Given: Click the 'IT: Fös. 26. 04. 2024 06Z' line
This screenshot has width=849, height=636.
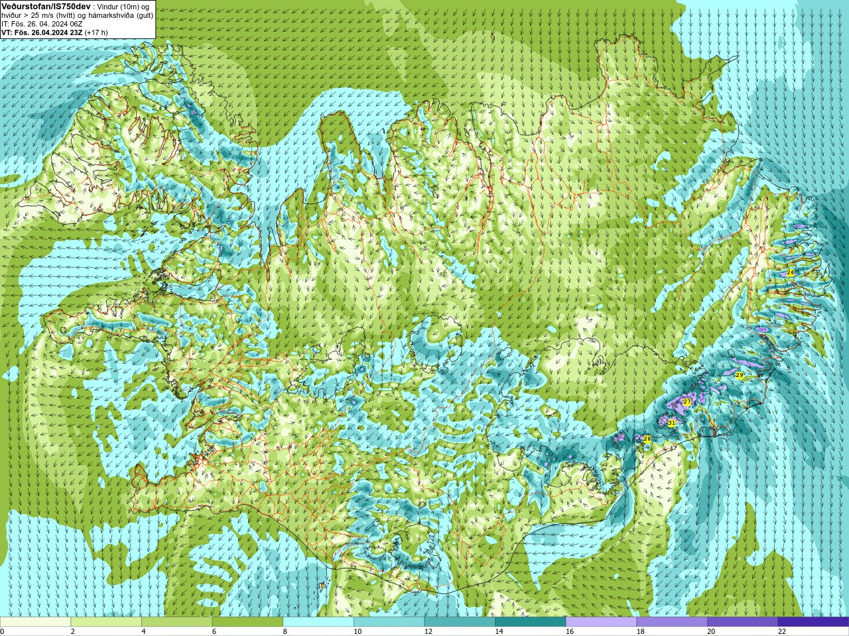Looking at the screenshot, I should coord(42,24).
